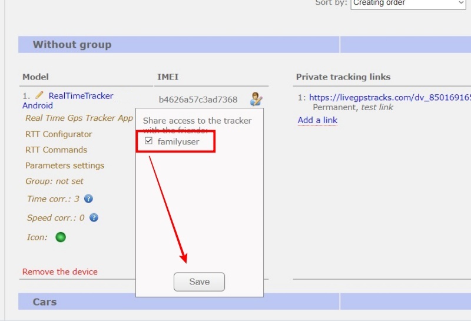
Task: Click the share-with-friends user icon next to IMEI
Action: [x=256, y=99]
